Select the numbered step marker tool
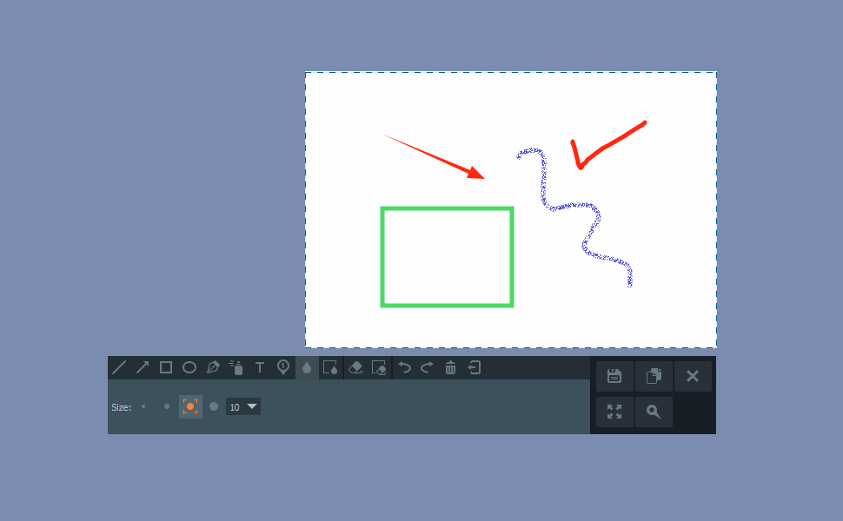The width and height of the screenshot is (843, 521). click(283, 367)
